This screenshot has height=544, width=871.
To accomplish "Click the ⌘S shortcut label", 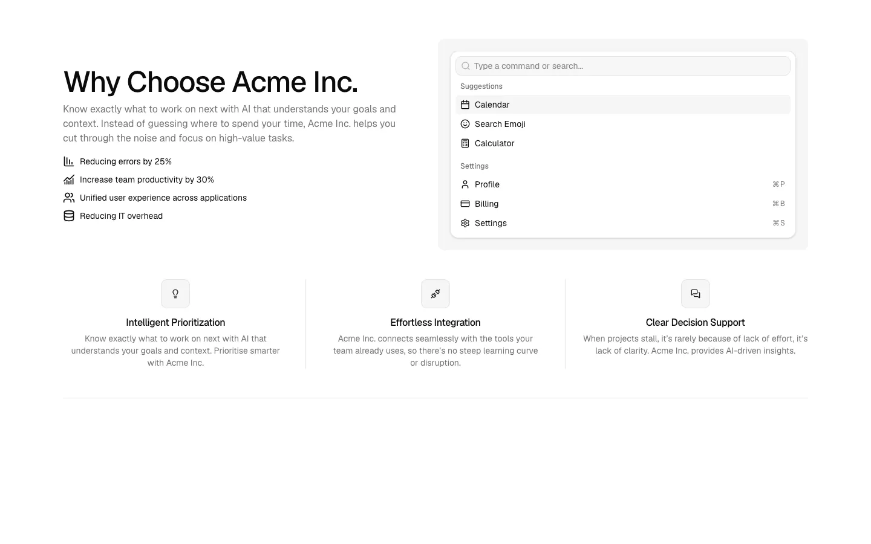I will (x=778, y=223).
